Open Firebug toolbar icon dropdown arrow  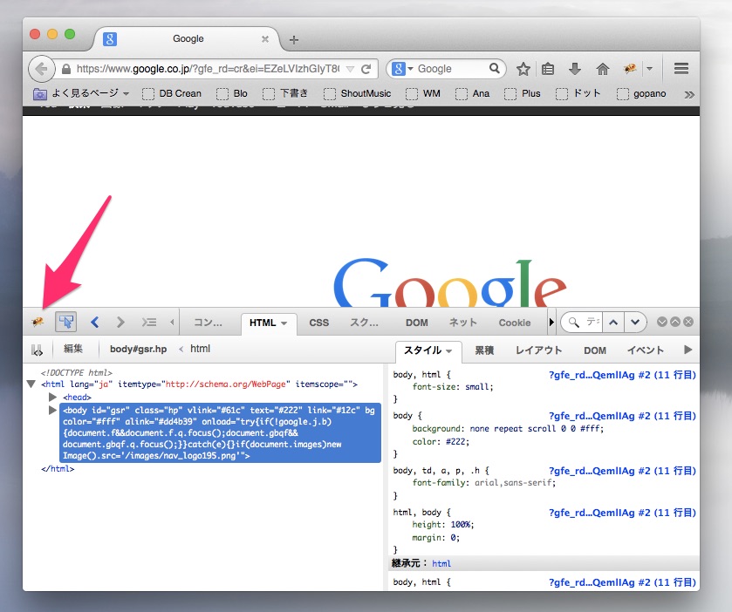click(x=649, y=69)
